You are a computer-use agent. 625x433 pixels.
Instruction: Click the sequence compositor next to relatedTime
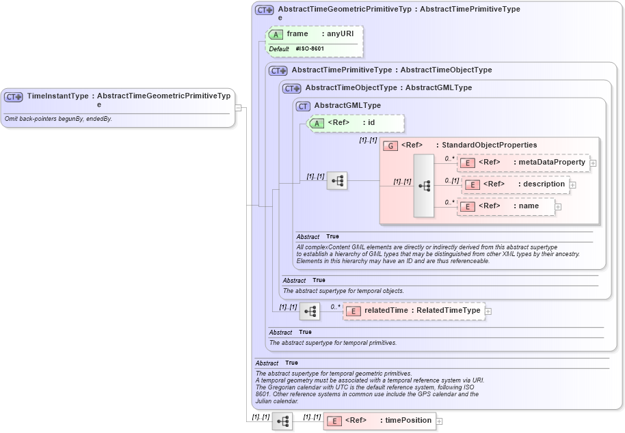[x=311, y=311]
